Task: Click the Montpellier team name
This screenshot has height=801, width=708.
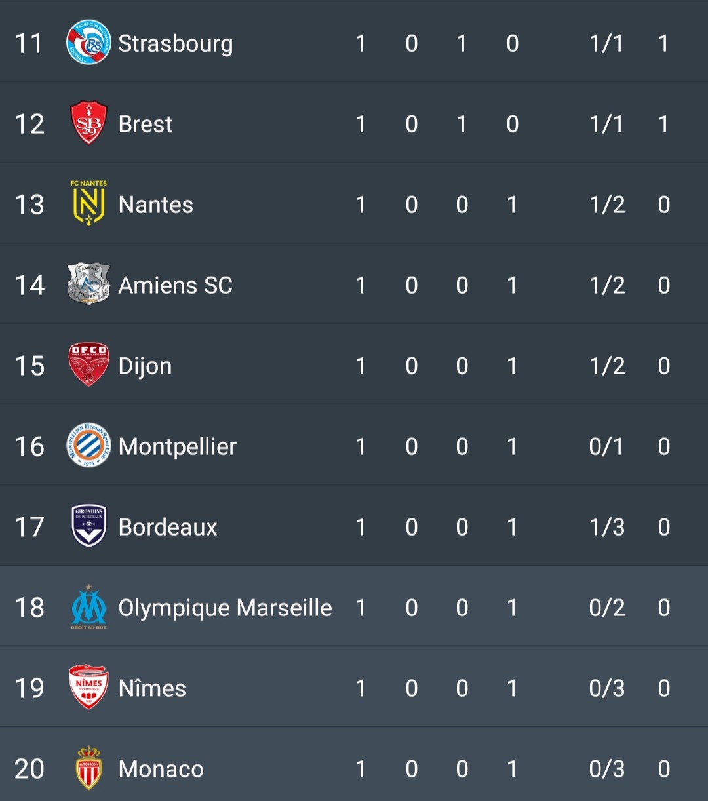Action: (177, 447)
